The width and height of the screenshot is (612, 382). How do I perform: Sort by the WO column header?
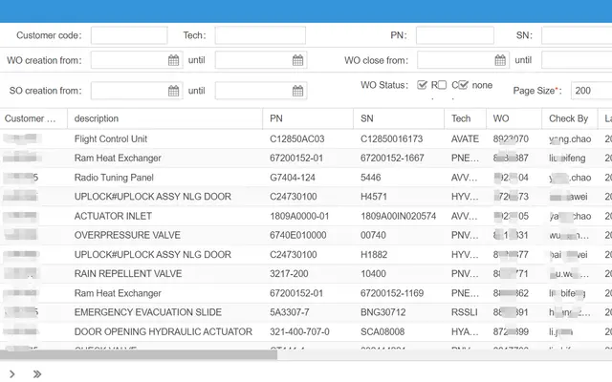514,118
